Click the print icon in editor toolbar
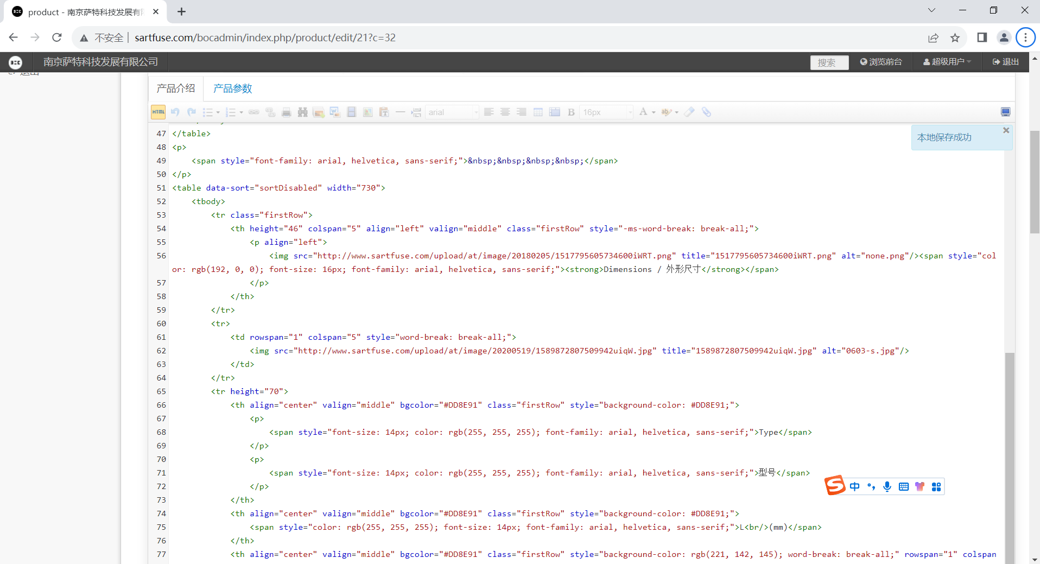This screenshot has width=1040, height=564. (287, 112)
